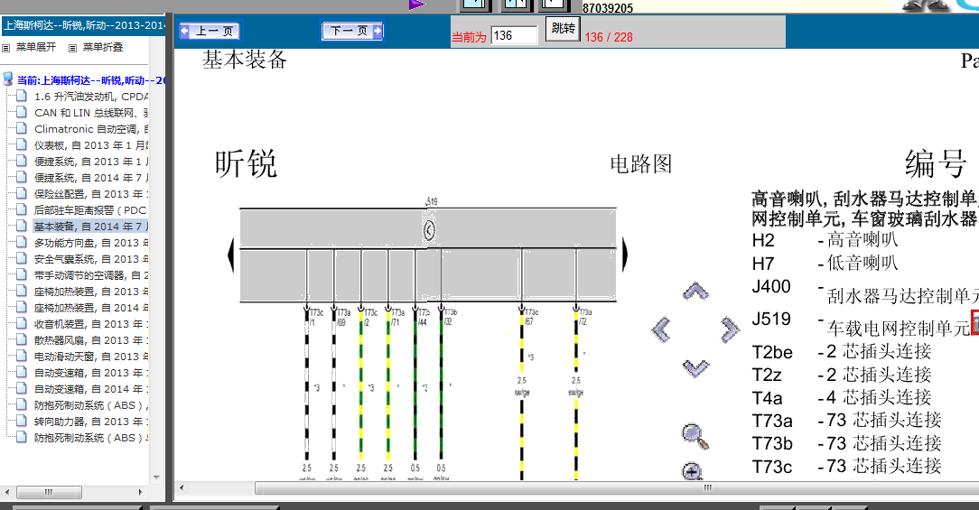The image size is (979, 510).
Task: Click diagram scroll left arrow at bottom
Action: click(x=181, y=488)
